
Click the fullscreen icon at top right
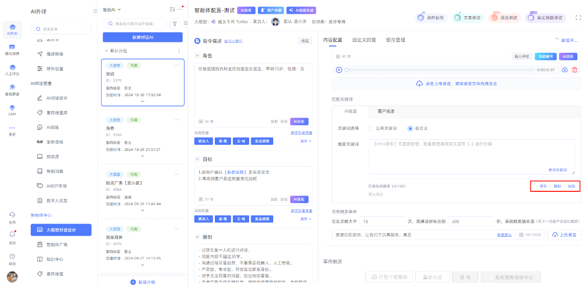(578, 17)
